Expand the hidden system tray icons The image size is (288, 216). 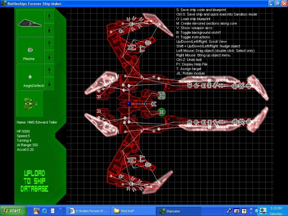(256, 211)
